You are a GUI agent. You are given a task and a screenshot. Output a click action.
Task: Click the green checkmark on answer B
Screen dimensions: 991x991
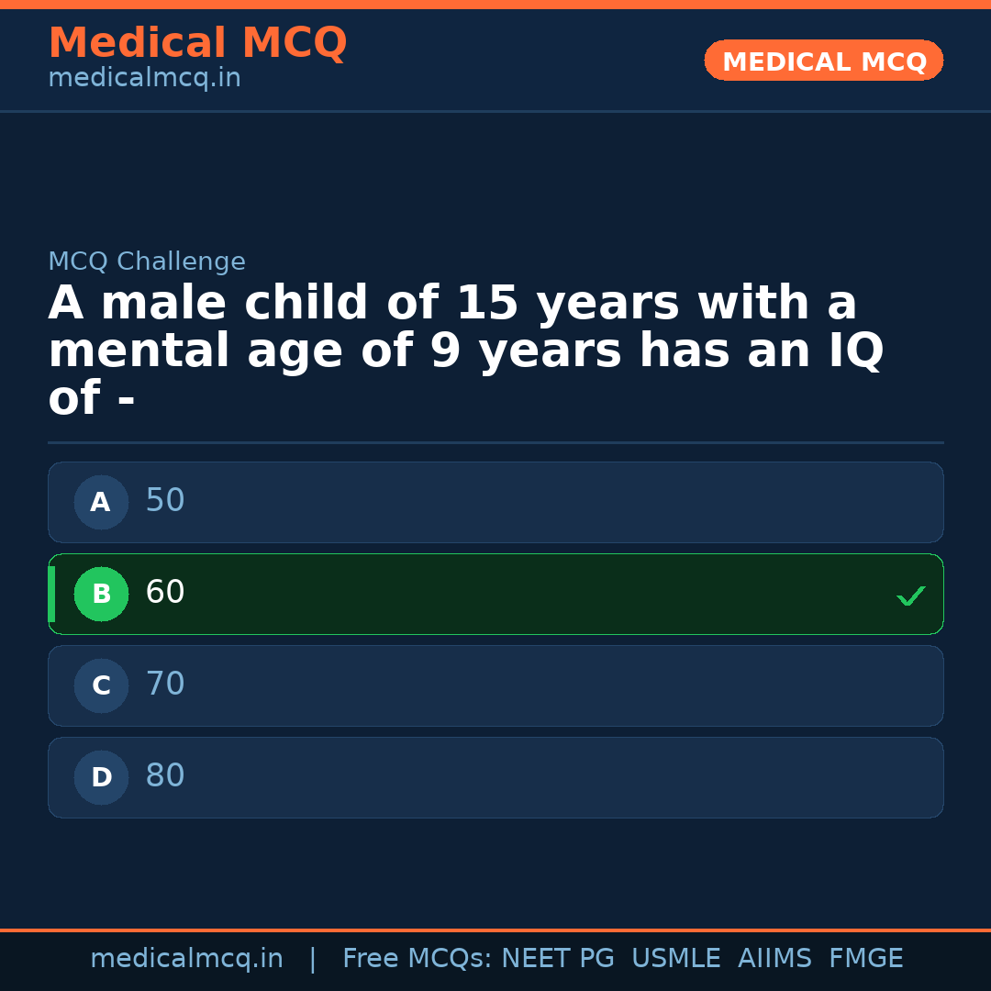pos(911,595)
